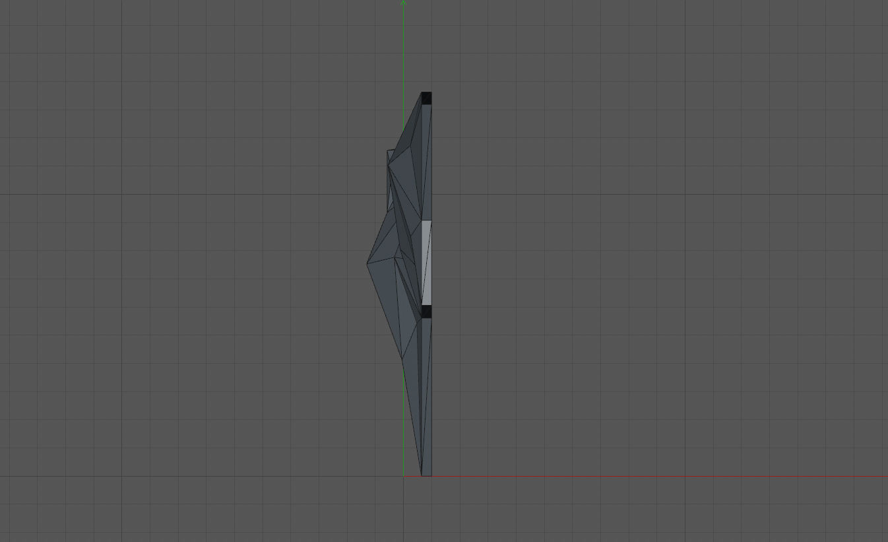The width and height of the screenshot is (888, 542).
Task: Select the pointed leftmost vertex of the mesh
Action: [x=367, y=263]
